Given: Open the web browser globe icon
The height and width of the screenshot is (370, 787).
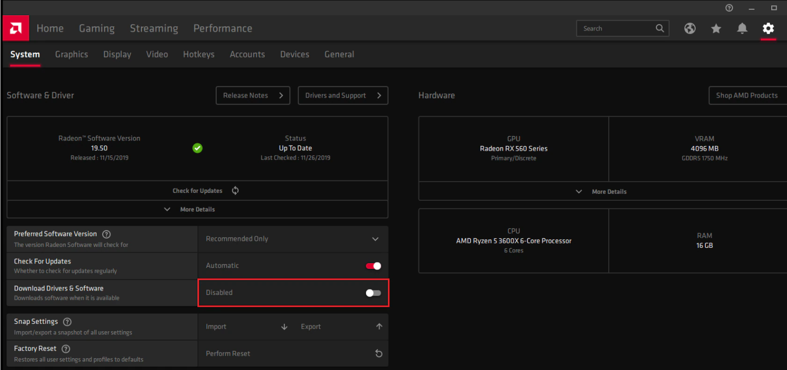Looking at the screenshot, I should [x=690, y=28].
